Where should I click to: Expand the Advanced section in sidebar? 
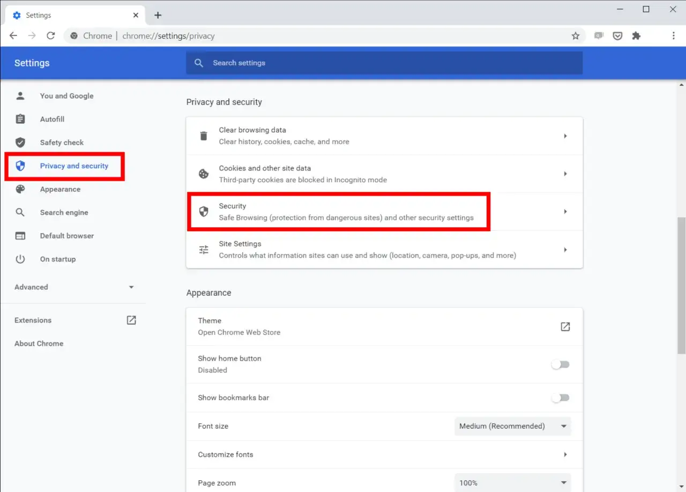click(74, 287)
